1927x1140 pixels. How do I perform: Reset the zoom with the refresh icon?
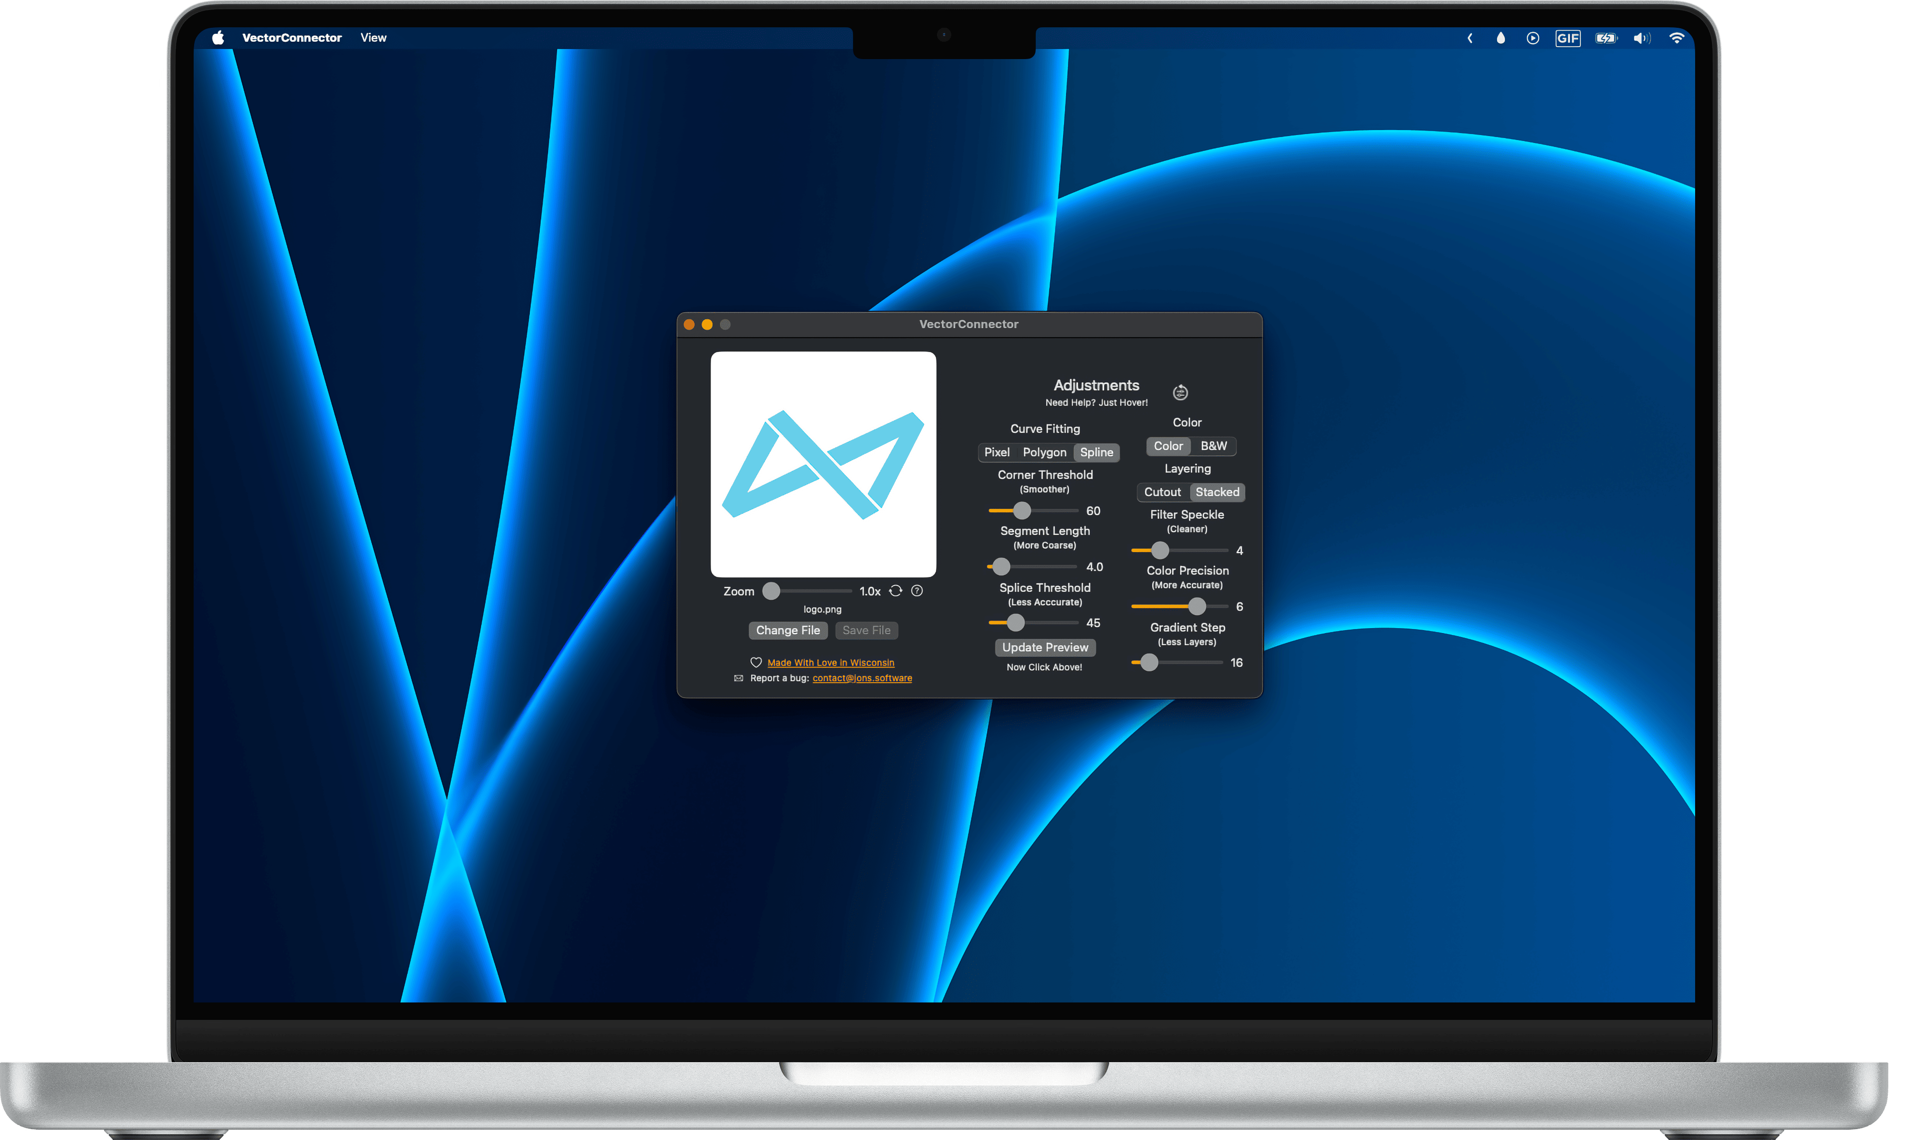pos(896,591)
